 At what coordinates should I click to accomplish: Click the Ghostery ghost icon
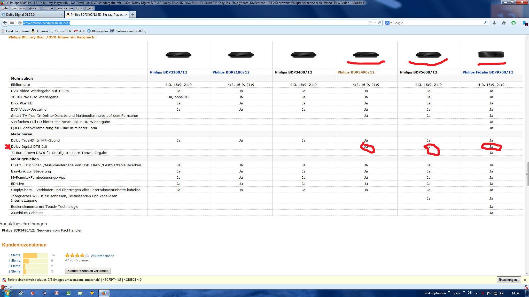(x=524, y=23)
